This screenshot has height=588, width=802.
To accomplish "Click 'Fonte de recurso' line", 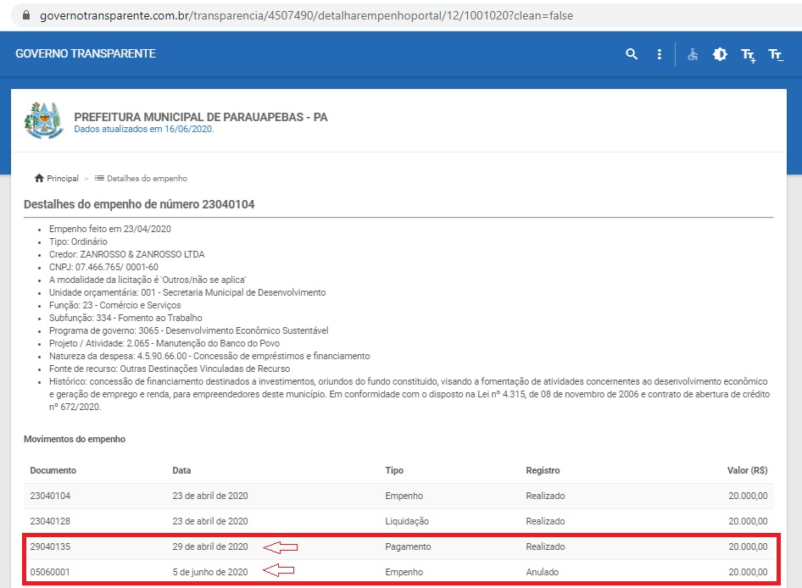I will point(170,369).
